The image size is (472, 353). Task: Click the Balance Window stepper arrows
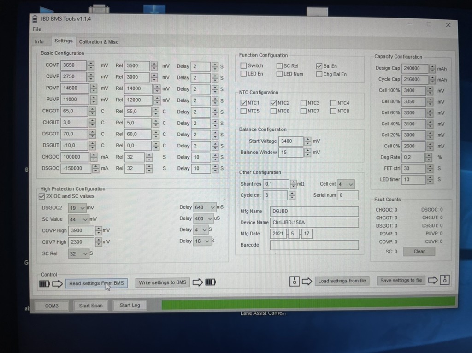(x=307, y=152)
